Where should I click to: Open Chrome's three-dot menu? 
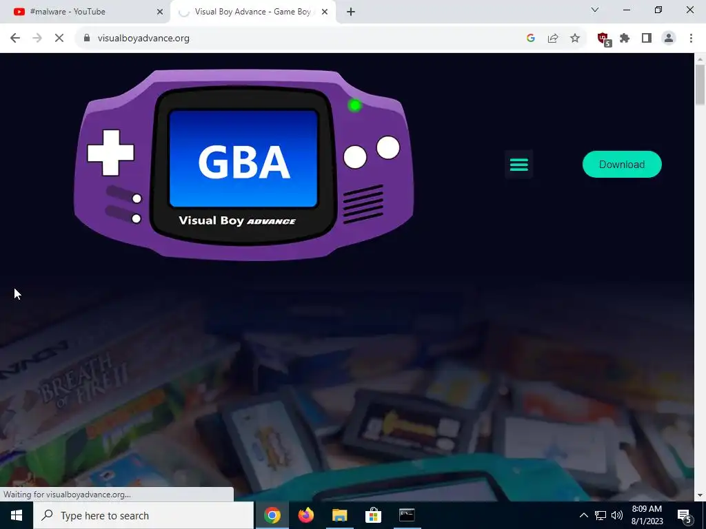pyautogui.click(x=691, y=39)
